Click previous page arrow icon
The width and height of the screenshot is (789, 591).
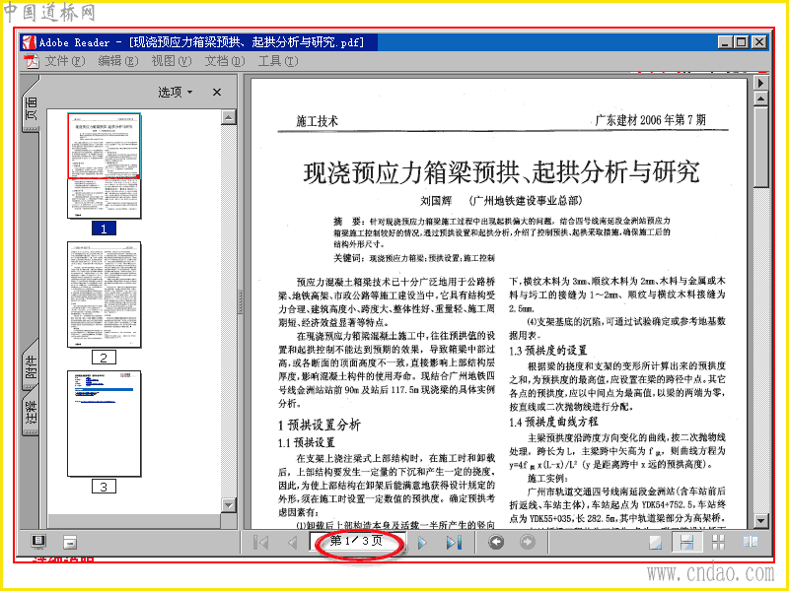tap(293, 543)
